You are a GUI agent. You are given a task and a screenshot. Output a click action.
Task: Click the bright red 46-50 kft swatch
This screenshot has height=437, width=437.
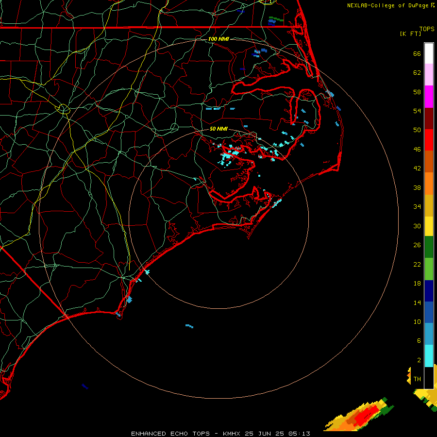pyautogui.click(x=429, y=140)
